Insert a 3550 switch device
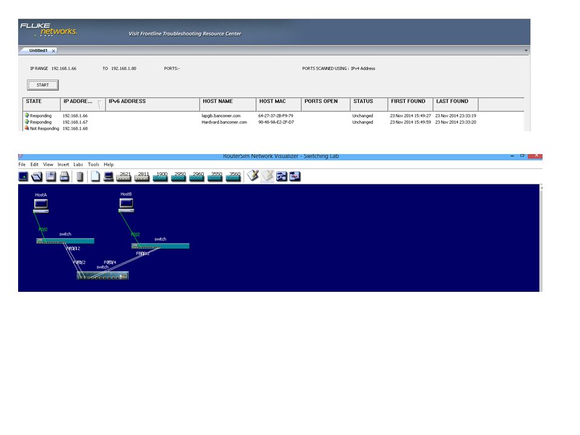The image size is (580, 435). 215,176
